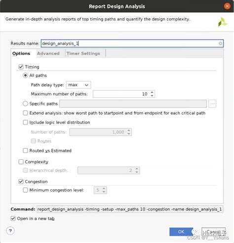This screenshot has width=234, height=243.
Task: Open the help question mark icon
Action: tap(10, 231)
